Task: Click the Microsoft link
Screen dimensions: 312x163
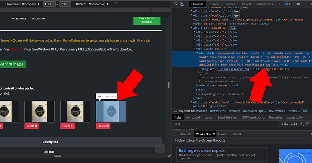Action: [x=17, y=49]
